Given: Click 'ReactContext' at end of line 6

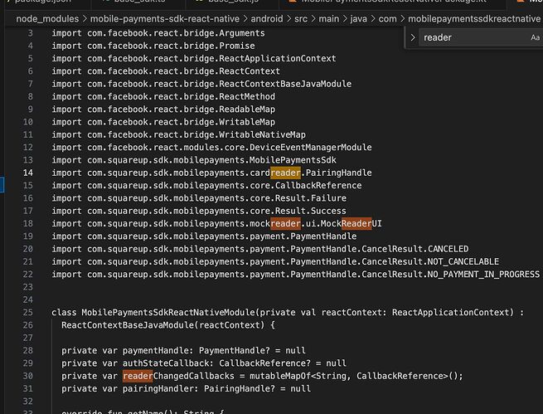Looking at the screenshot, I should pos(250,71).
